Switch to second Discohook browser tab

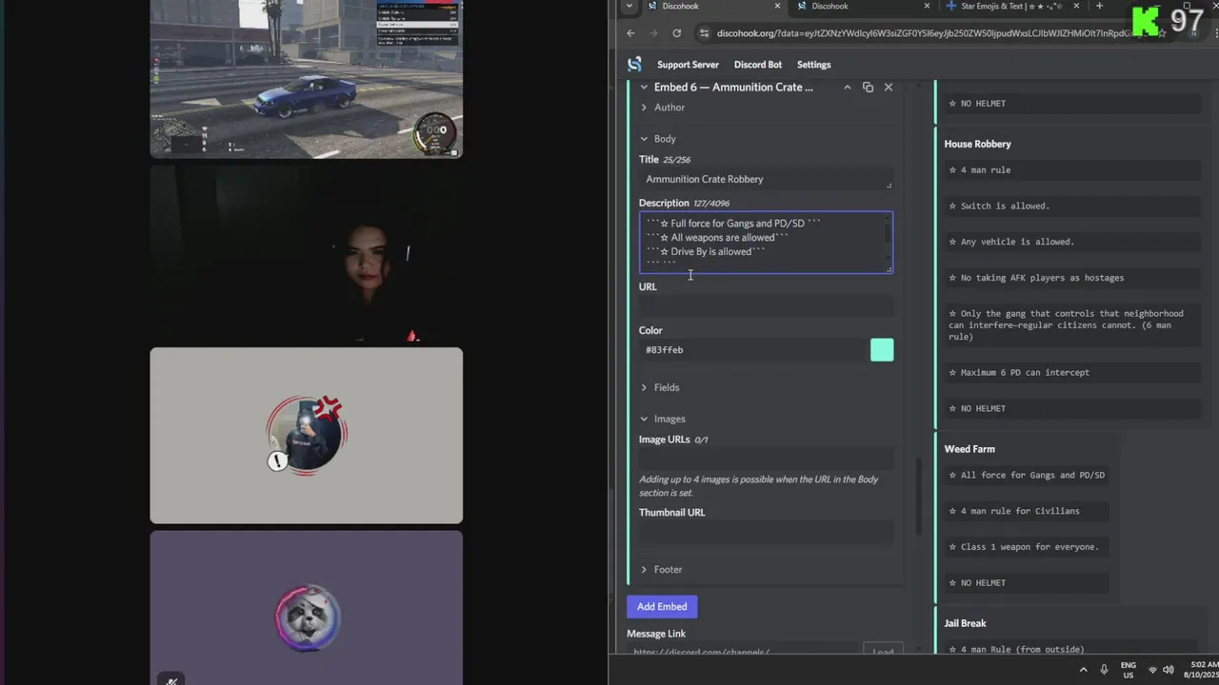tap(862, 7)
